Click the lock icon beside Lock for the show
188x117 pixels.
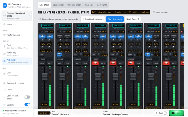pyautogui.click(x=4, y=97)
